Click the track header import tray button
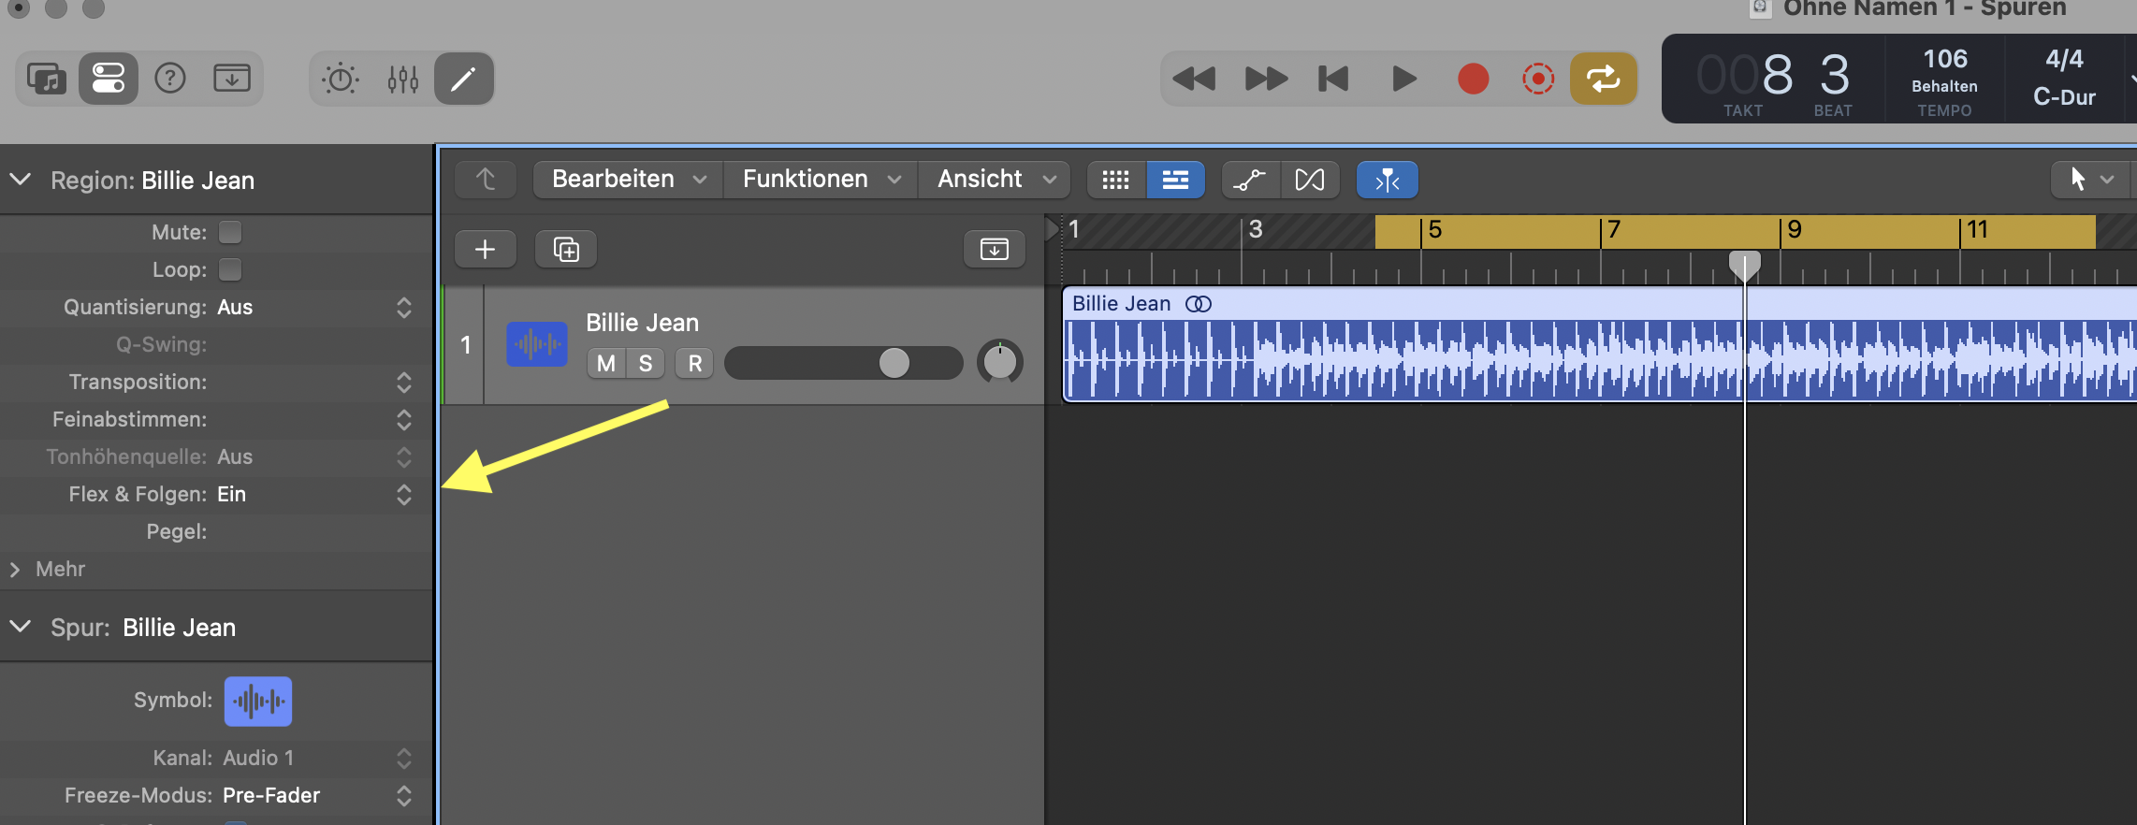Viewport: 2137px width, 825px height. (994, 249)
